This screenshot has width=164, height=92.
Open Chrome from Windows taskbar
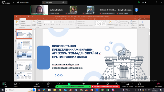60,90
